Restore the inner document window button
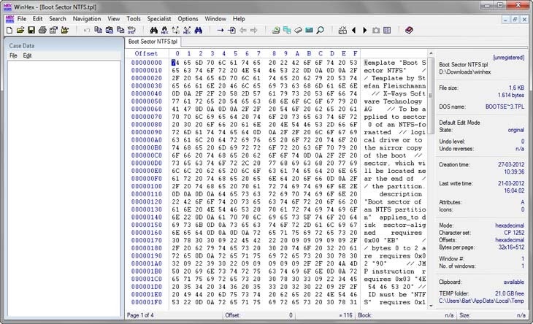 click(x=515, y=20)
